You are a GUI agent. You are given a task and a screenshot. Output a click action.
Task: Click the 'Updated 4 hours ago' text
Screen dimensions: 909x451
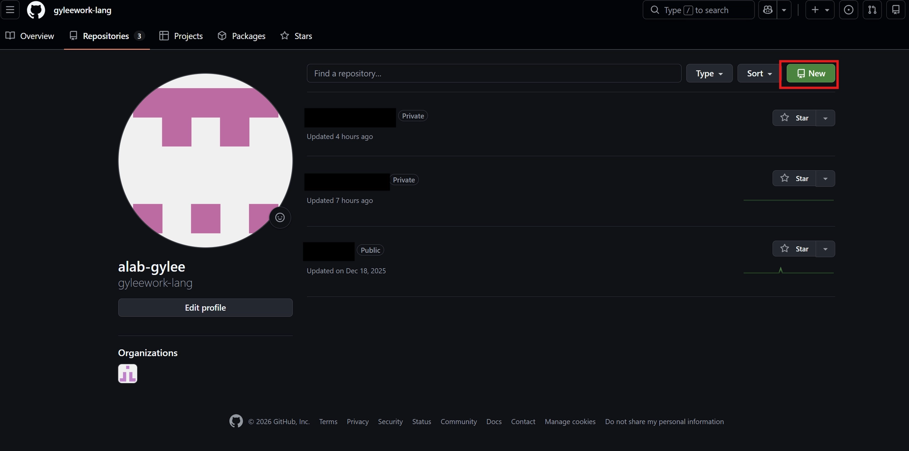click(x=340, y=137)
